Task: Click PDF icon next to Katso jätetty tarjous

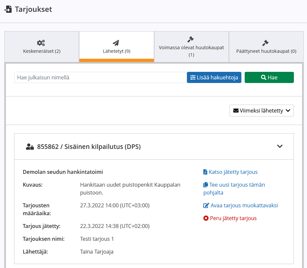Action: [x=205, y=172]
